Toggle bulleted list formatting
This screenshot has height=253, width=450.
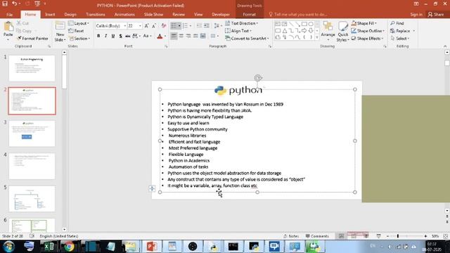[174, 26]
